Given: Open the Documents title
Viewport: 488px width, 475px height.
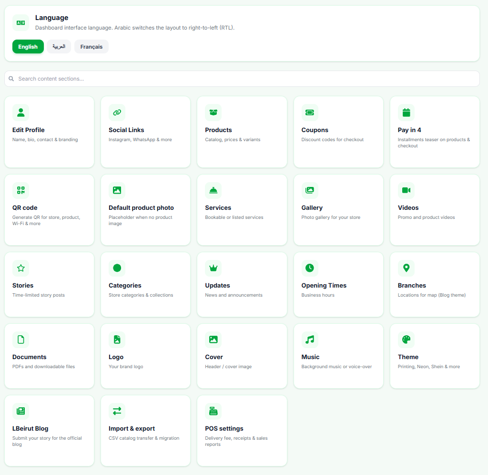Looking at the screenshot, I should 29,357.
